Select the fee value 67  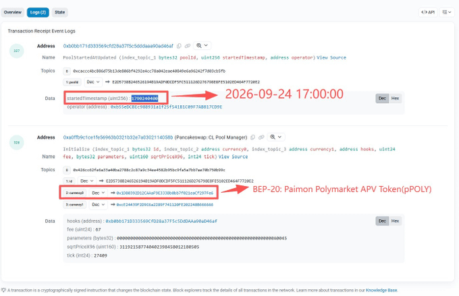(98, 230)
